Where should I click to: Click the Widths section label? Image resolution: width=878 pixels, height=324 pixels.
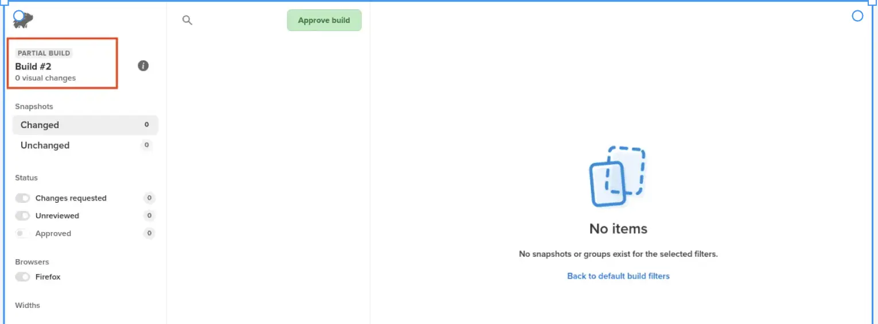[x=28, y=306]
